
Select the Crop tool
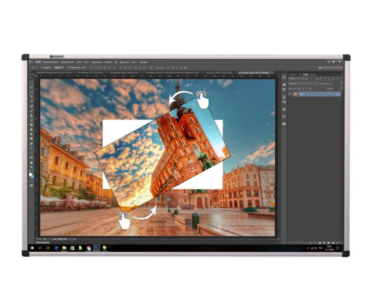pos(31,96)
